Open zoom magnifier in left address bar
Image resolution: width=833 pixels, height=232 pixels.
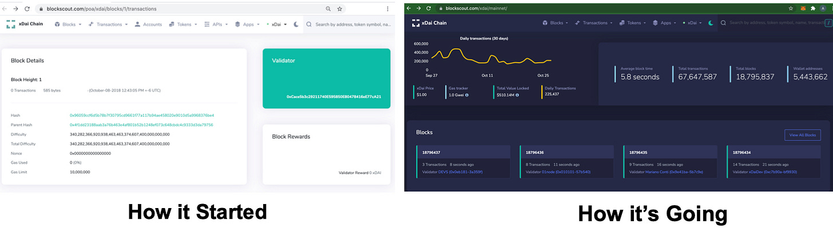click(328, 9)
